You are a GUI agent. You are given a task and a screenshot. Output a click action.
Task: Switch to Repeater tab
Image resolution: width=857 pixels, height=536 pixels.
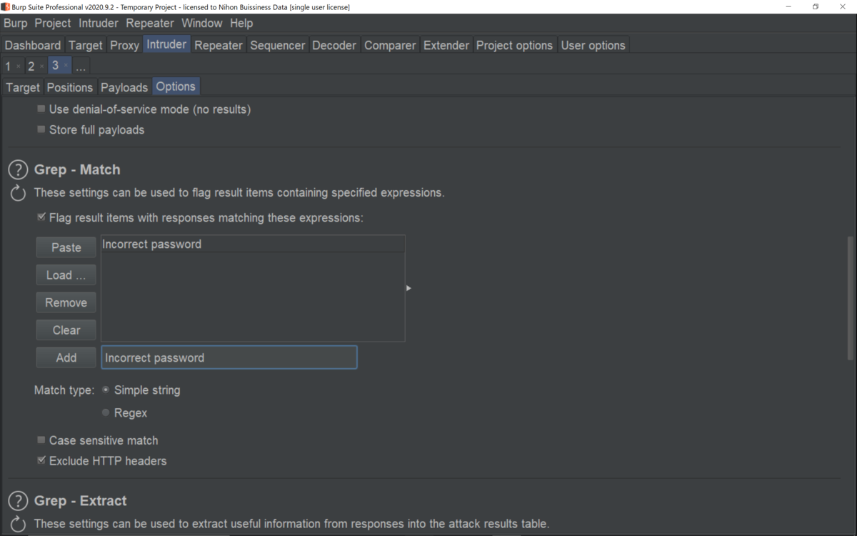point(219,45)
